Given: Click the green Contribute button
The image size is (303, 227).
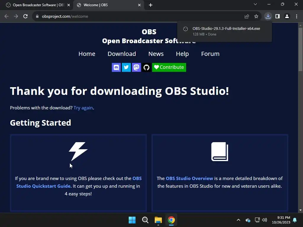Looking at the screenshot, I should click(x=169, y=67).
